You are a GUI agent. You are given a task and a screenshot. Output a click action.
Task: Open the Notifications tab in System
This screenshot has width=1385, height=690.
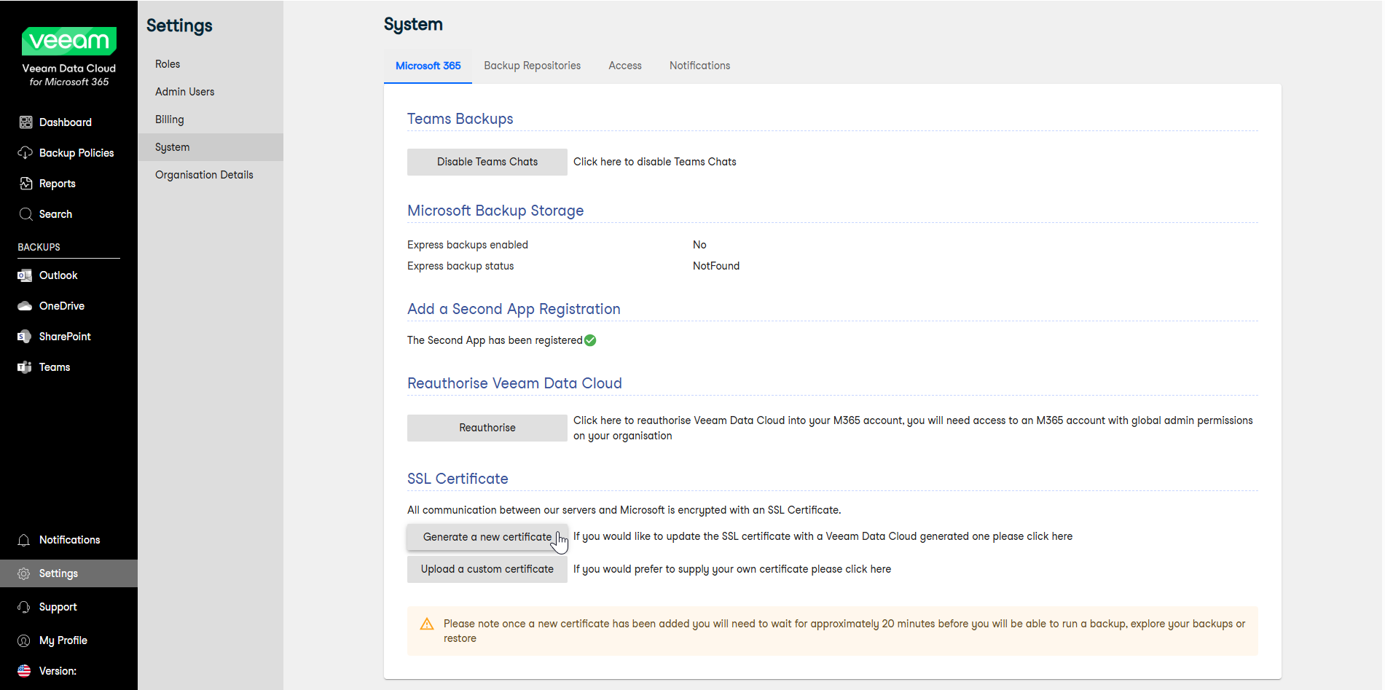coord(699,66)
